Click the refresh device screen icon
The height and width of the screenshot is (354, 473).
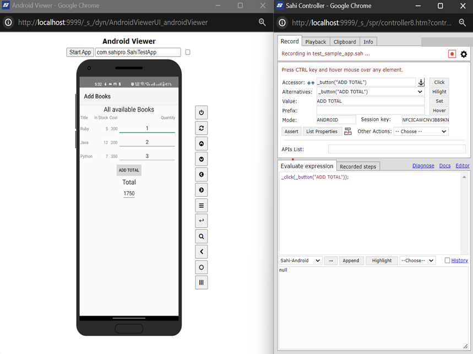(x=202, y=128)
